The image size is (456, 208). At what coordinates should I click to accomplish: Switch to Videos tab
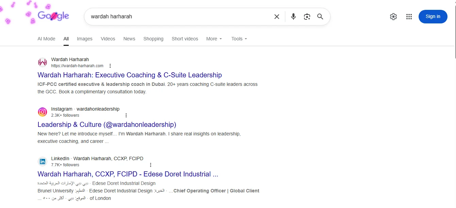click(x=108, y=39)
